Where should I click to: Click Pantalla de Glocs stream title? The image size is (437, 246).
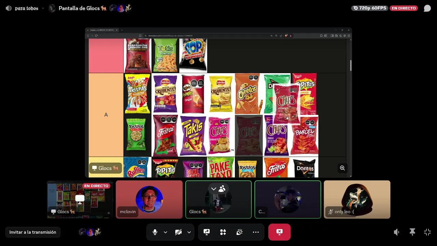[83, 8]
